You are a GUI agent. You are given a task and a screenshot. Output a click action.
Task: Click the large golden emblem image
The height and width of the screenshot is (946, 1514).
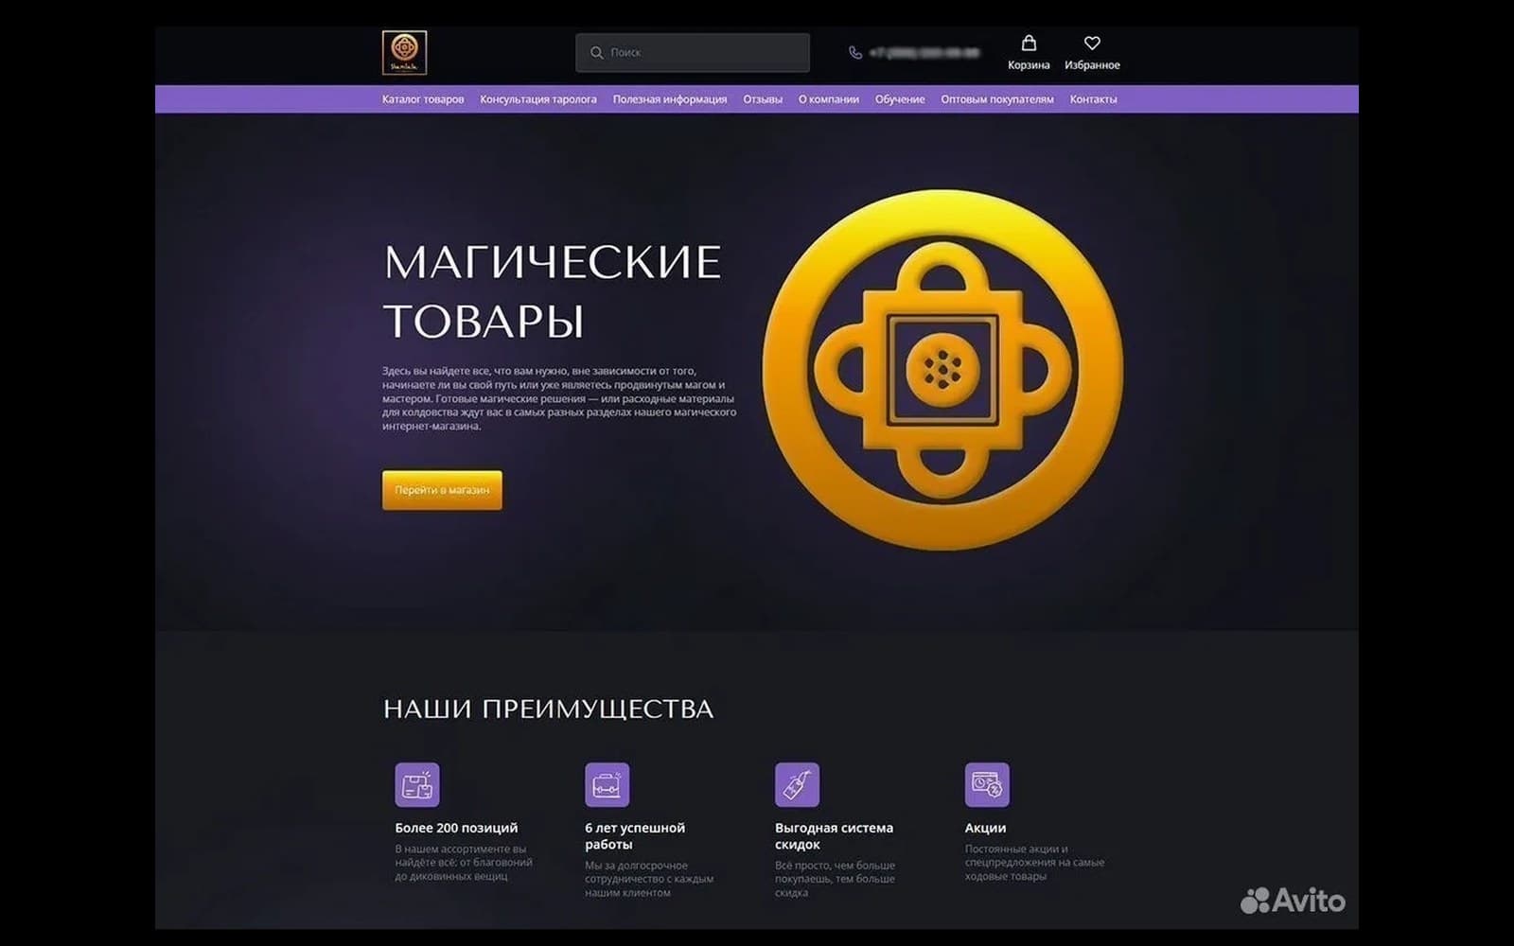click(x=942, y=369)
